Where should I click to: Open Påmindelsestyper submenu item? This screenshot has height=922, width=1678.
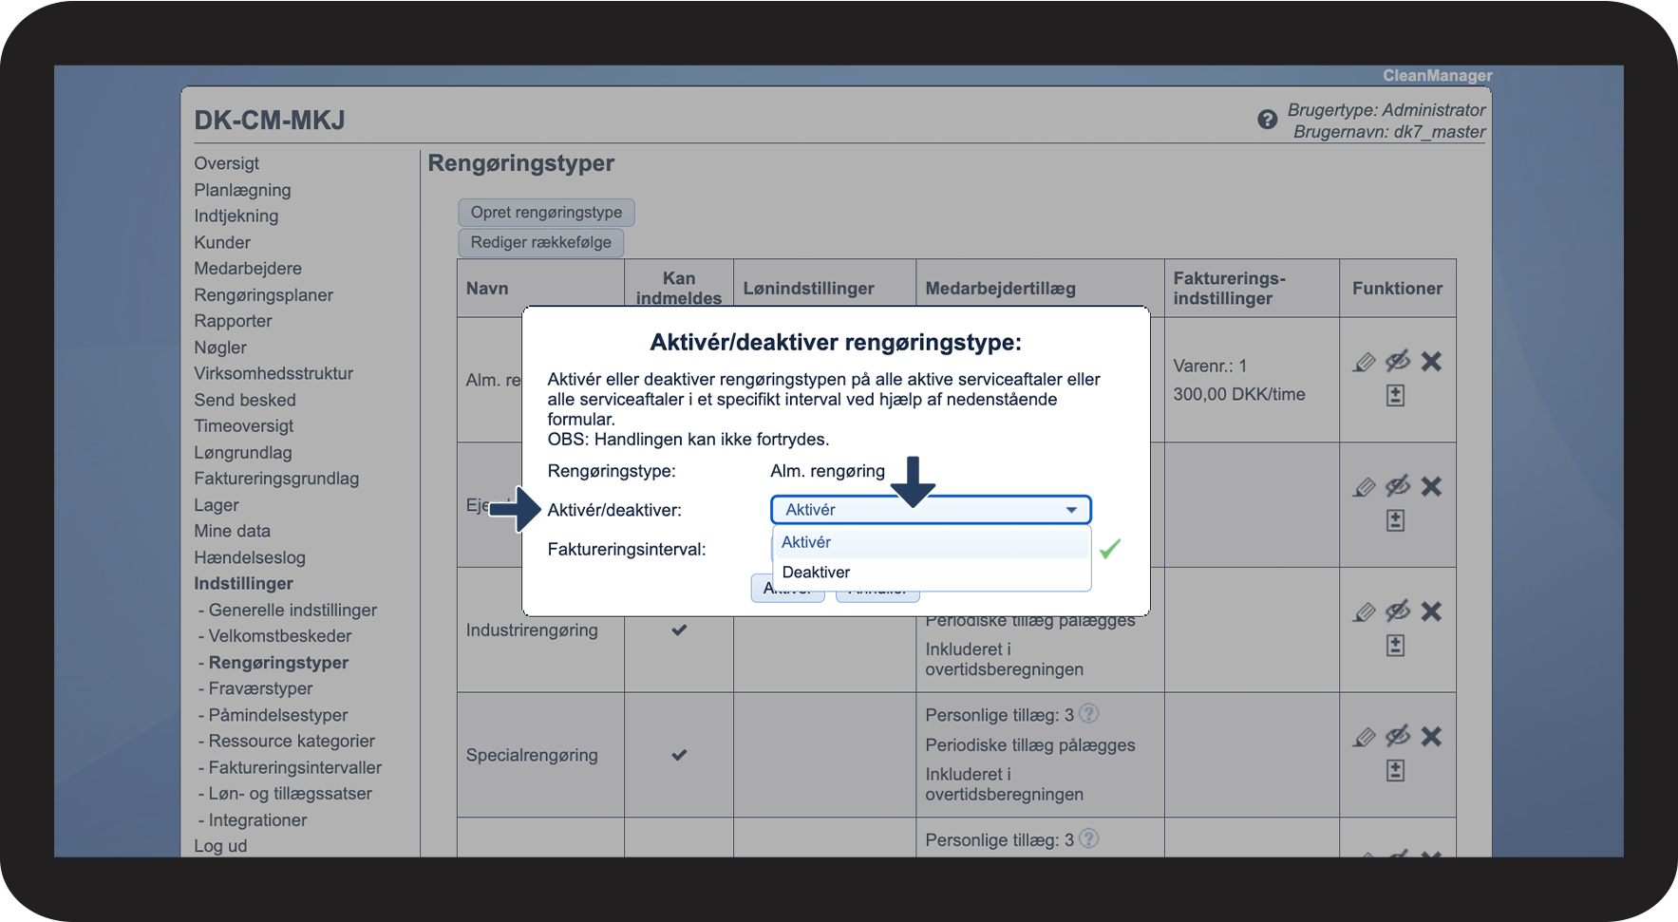click(278, 715)
